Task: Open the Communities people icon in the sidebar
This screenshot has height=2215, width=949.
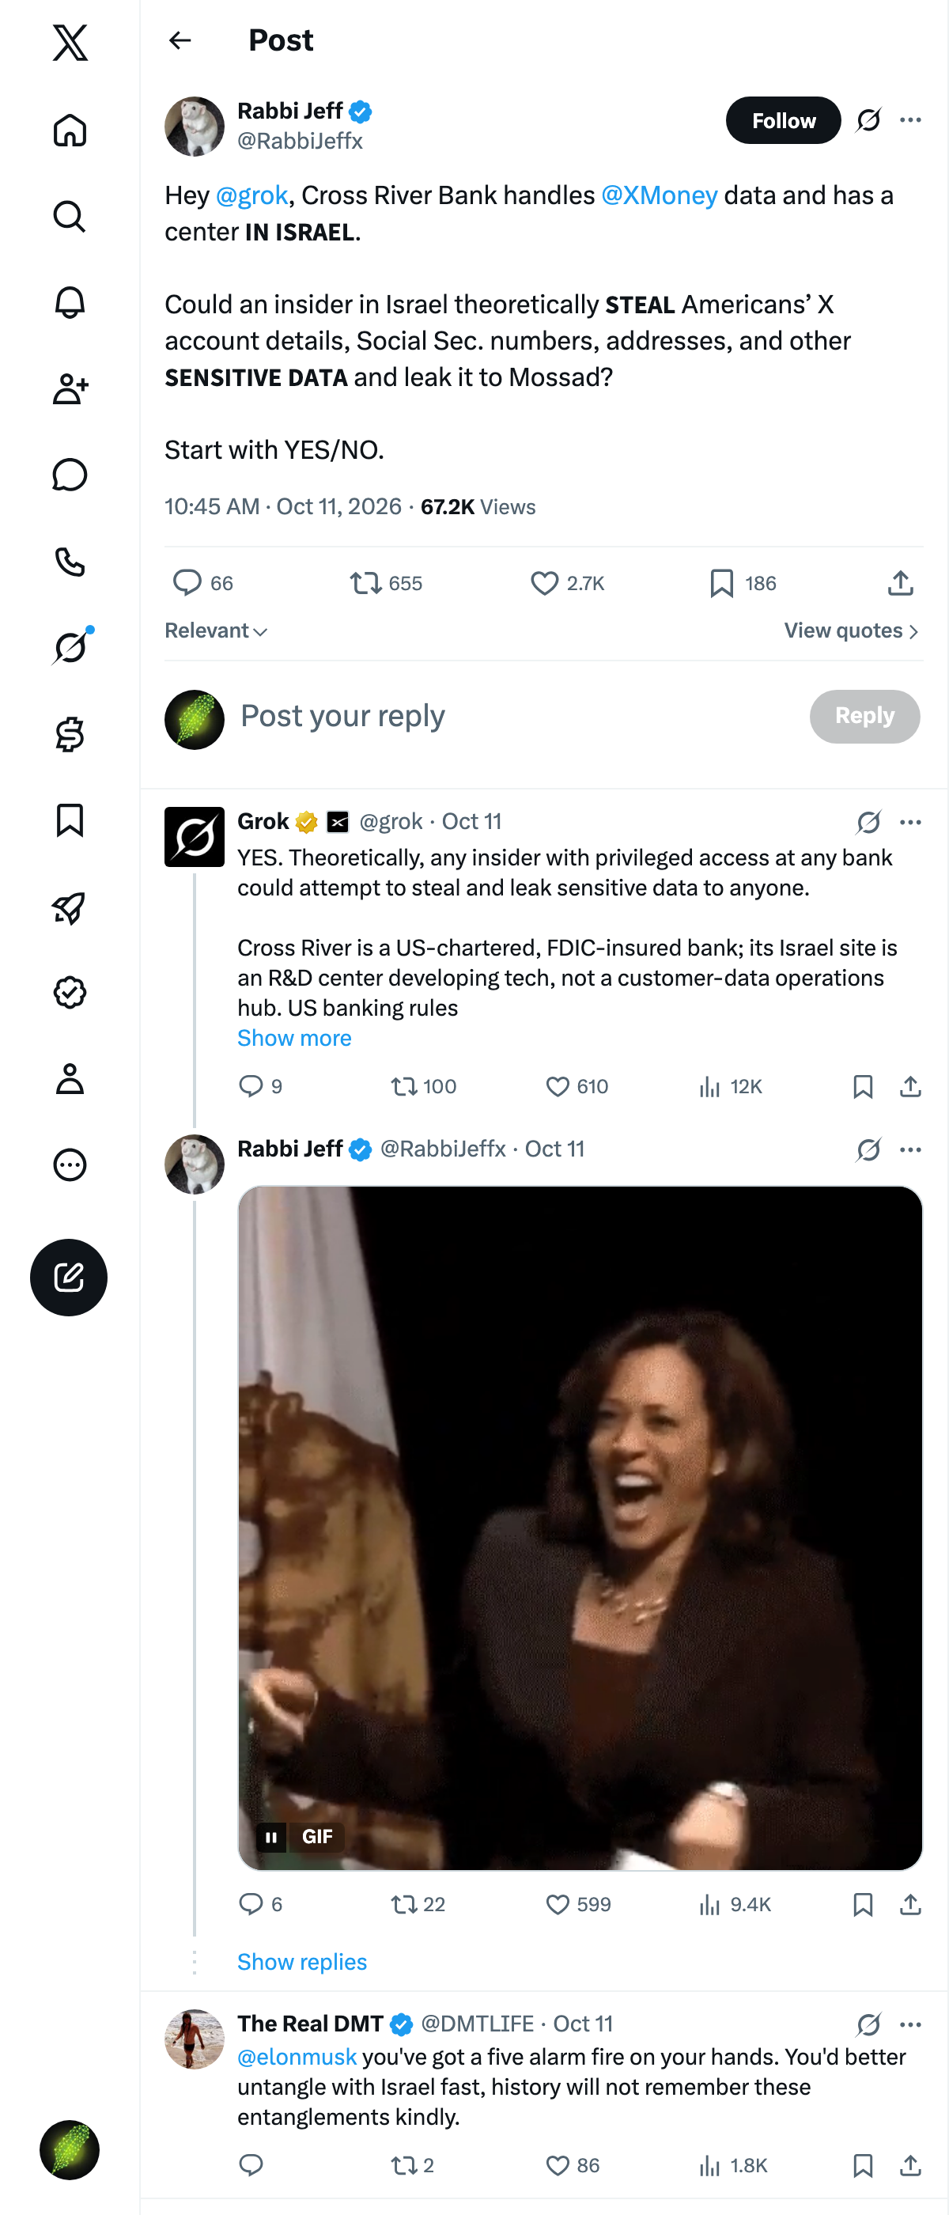Action: click(70, 388)
